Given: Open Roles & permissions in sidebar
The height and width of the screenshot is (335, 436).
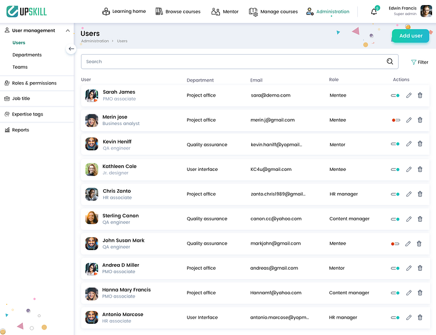Looking at the screenshot, I should click(34, 83).
